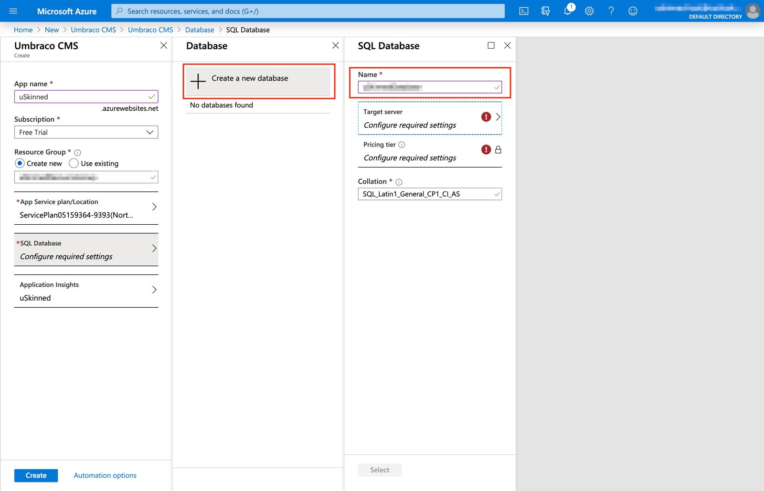The height and width of the screenshot is (491, 764).
Task: Expand SQL Database required settings row
Action: pos(86,250)
